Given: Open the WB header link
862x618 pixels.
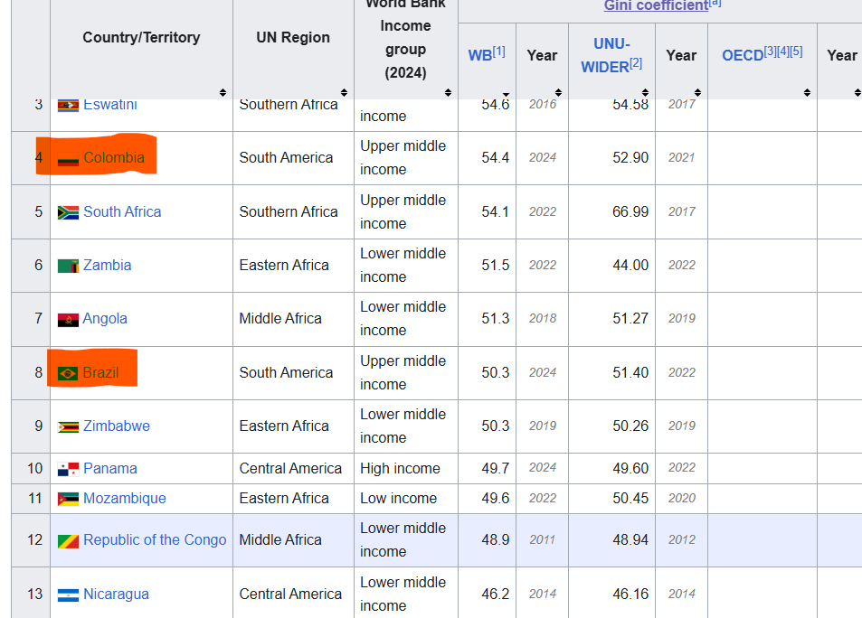Looking at the screenshot, I should coord(480,55).
